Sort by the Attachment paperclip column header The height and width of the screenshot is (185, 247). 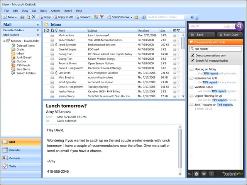tap(56, 30)
